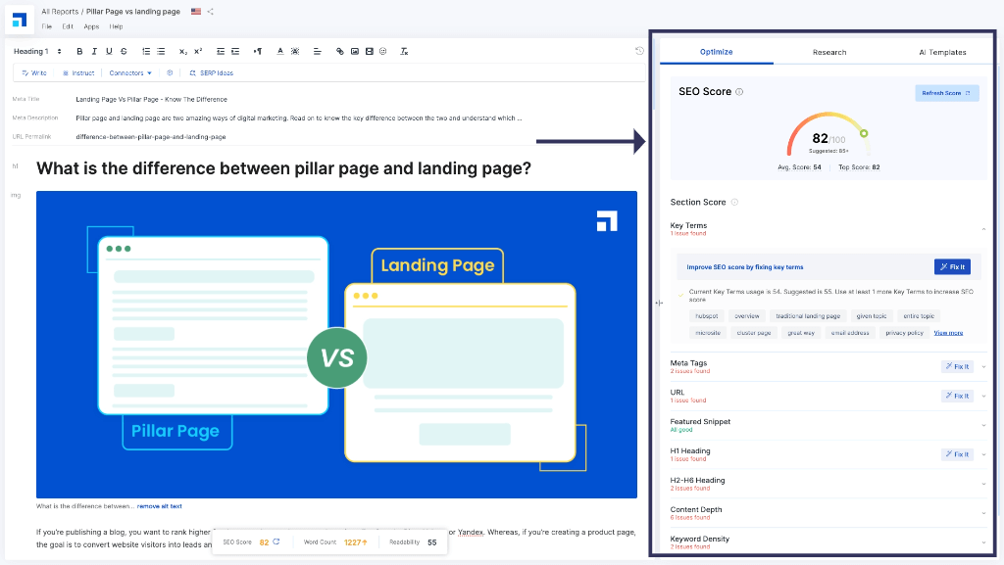
Task: Expand the H2-H6 Heading section
Action: point(983,484)
